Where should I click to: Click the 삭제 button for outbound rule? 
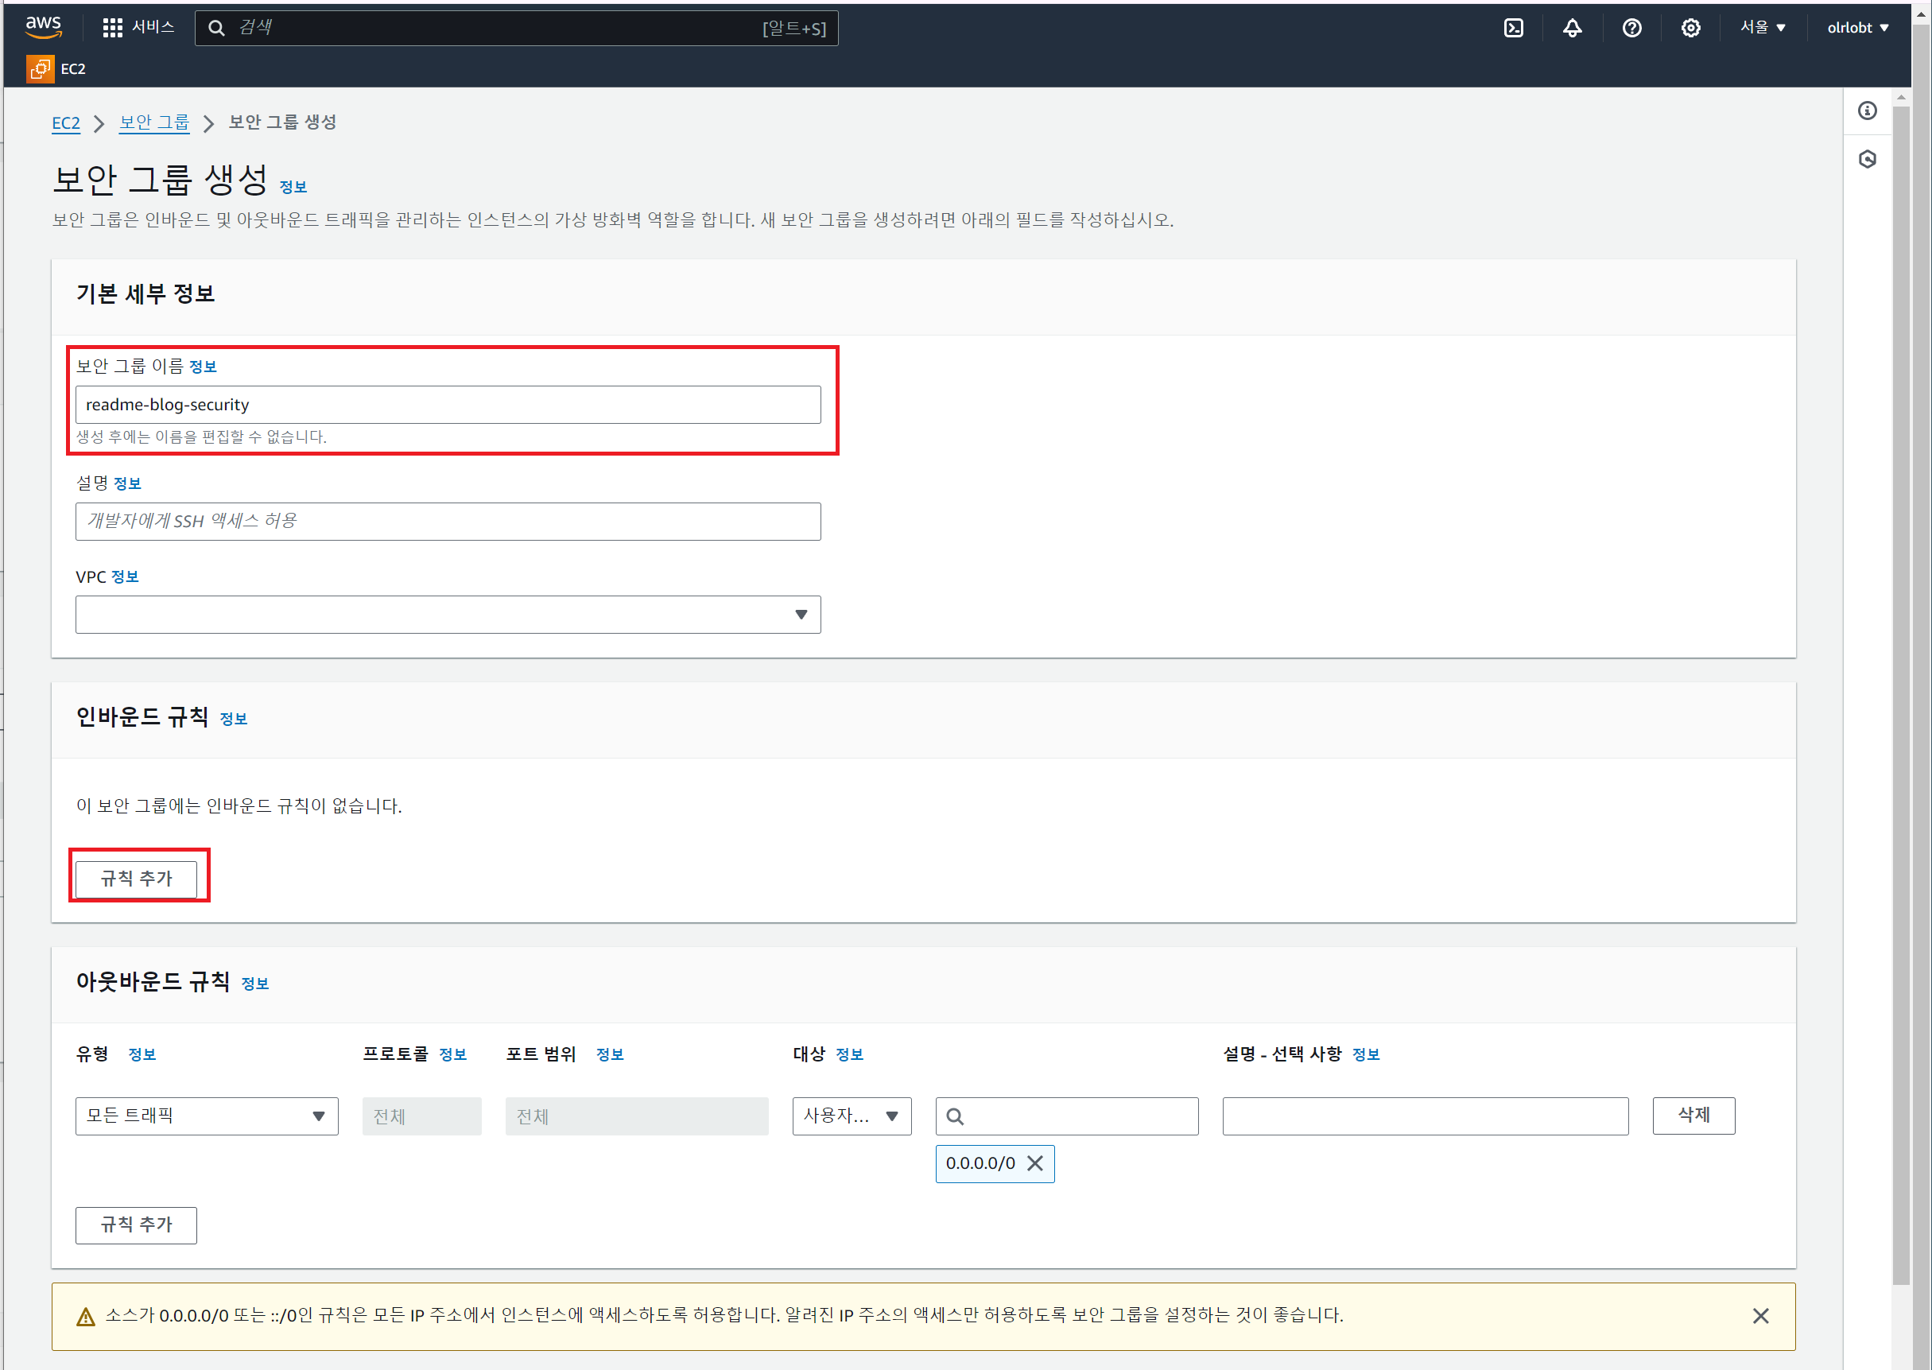1693,1116
